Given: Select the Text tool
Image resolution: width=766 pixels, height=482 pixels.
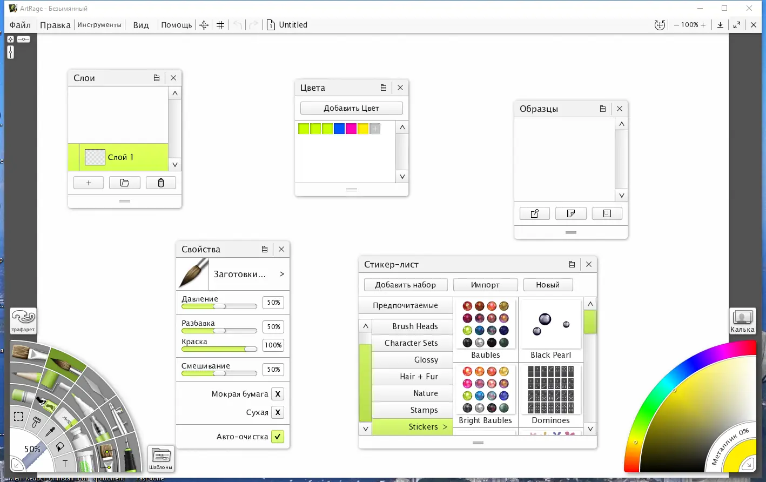Looking at the screenshot, I should click(65, 464).
